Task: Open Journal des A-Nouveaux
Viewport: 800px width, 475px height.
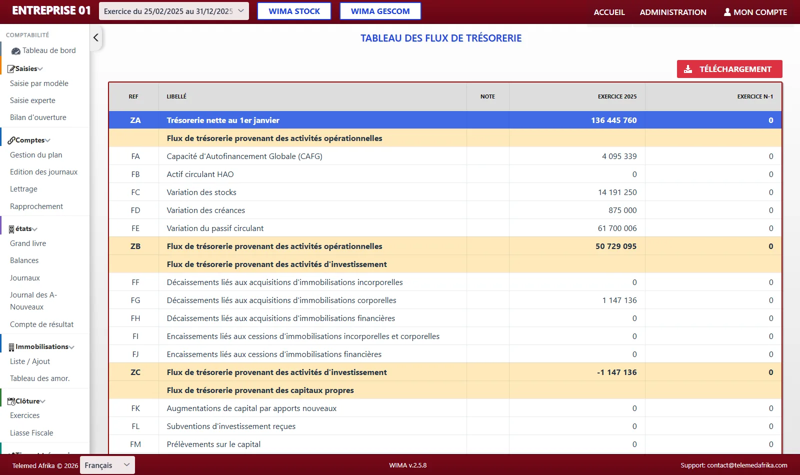Action: coord(33,301)
